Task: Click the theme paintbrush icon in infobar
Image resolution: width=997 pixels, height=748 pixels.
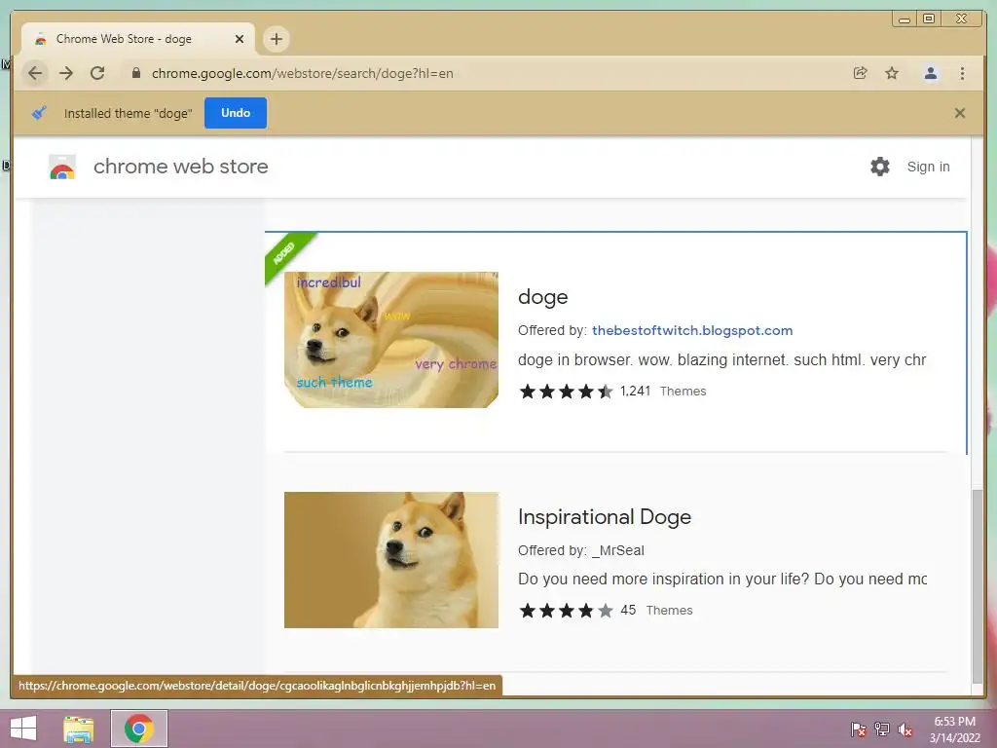Action: click(39, 113)
